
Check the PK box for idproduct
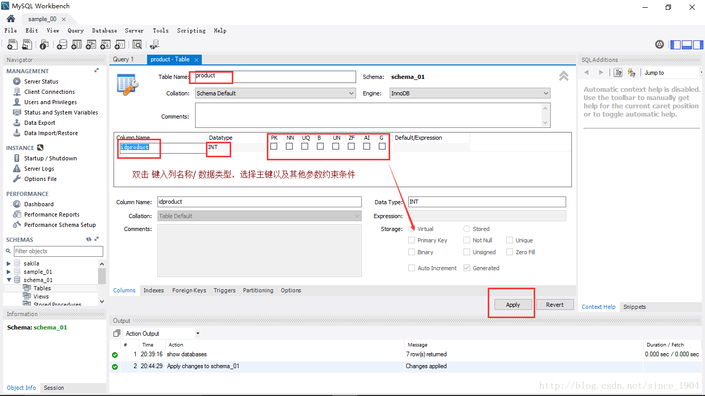pyautogui.click(x=274, y=146)
